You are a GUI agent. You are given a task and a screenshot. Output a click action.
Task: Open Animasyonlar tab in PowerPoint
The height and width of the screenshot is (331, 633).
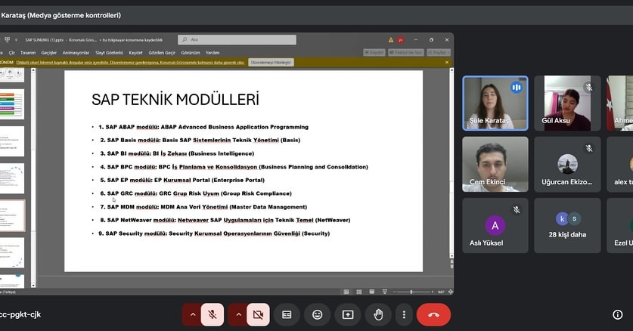click(x=76, y=53)
